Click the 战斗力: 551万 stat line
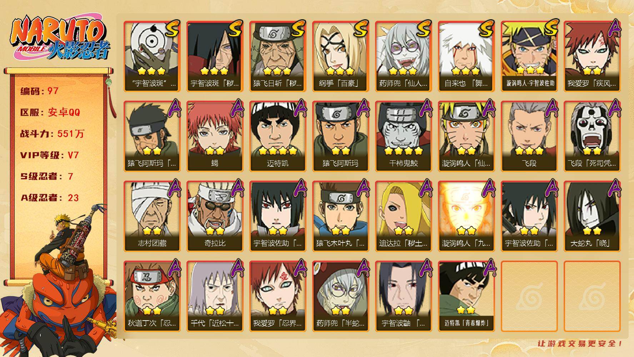Viewport: 634px width, 357px height. (x=53, y=134)
